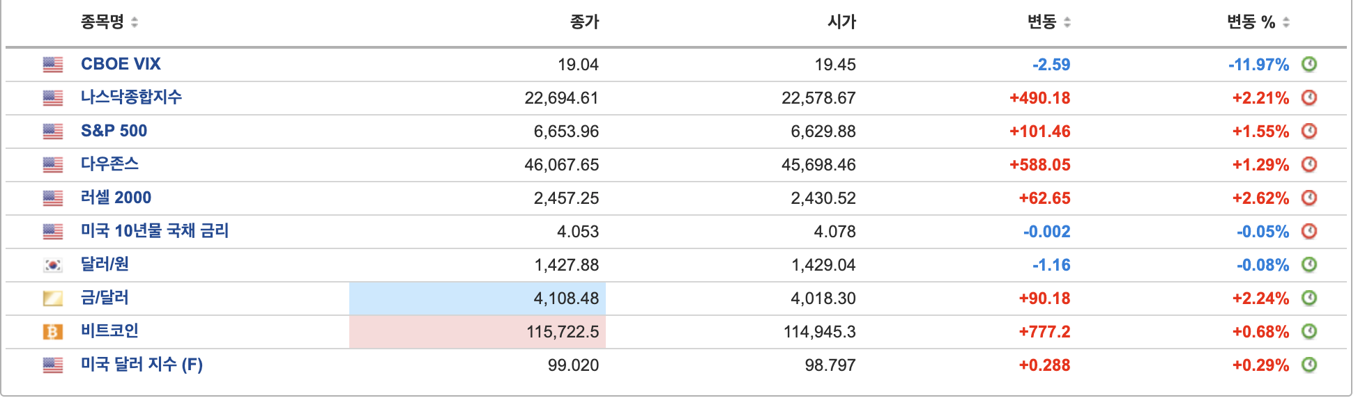Click the flag icon beside 미국 10년물 국채 금리
The image size is (1358, 398).
[x=53, y=232]
